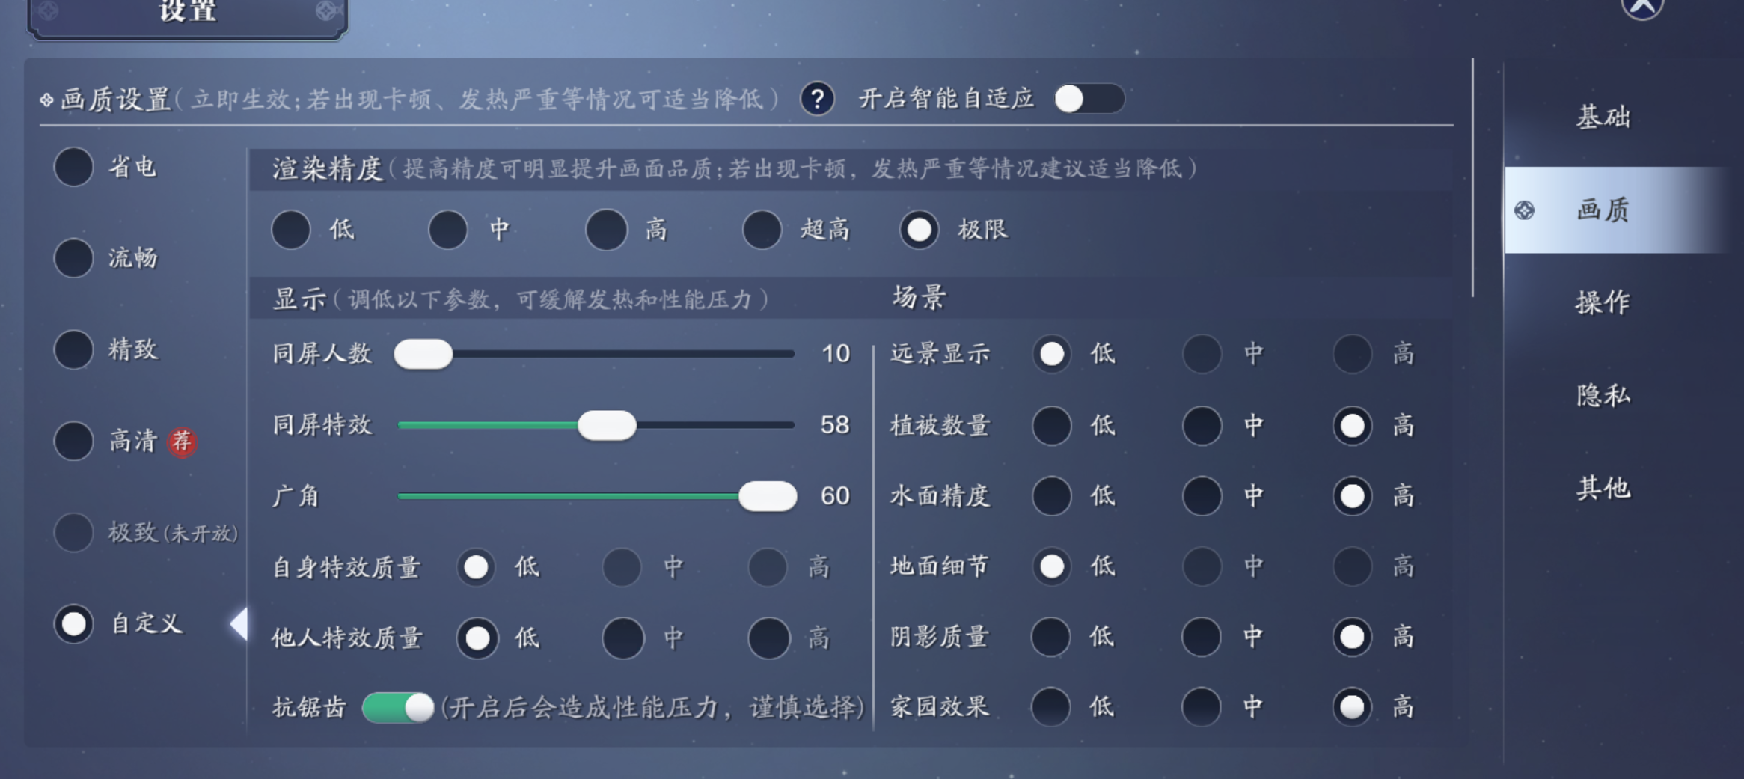
Task: Set 阴影质量 to 中
Action: [x=1202, y=637]
